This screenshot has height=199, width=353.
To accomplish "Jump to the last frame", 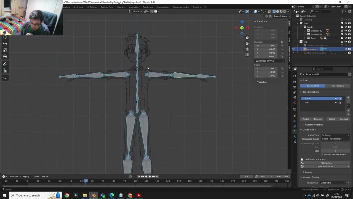I will tap(157, 177).
